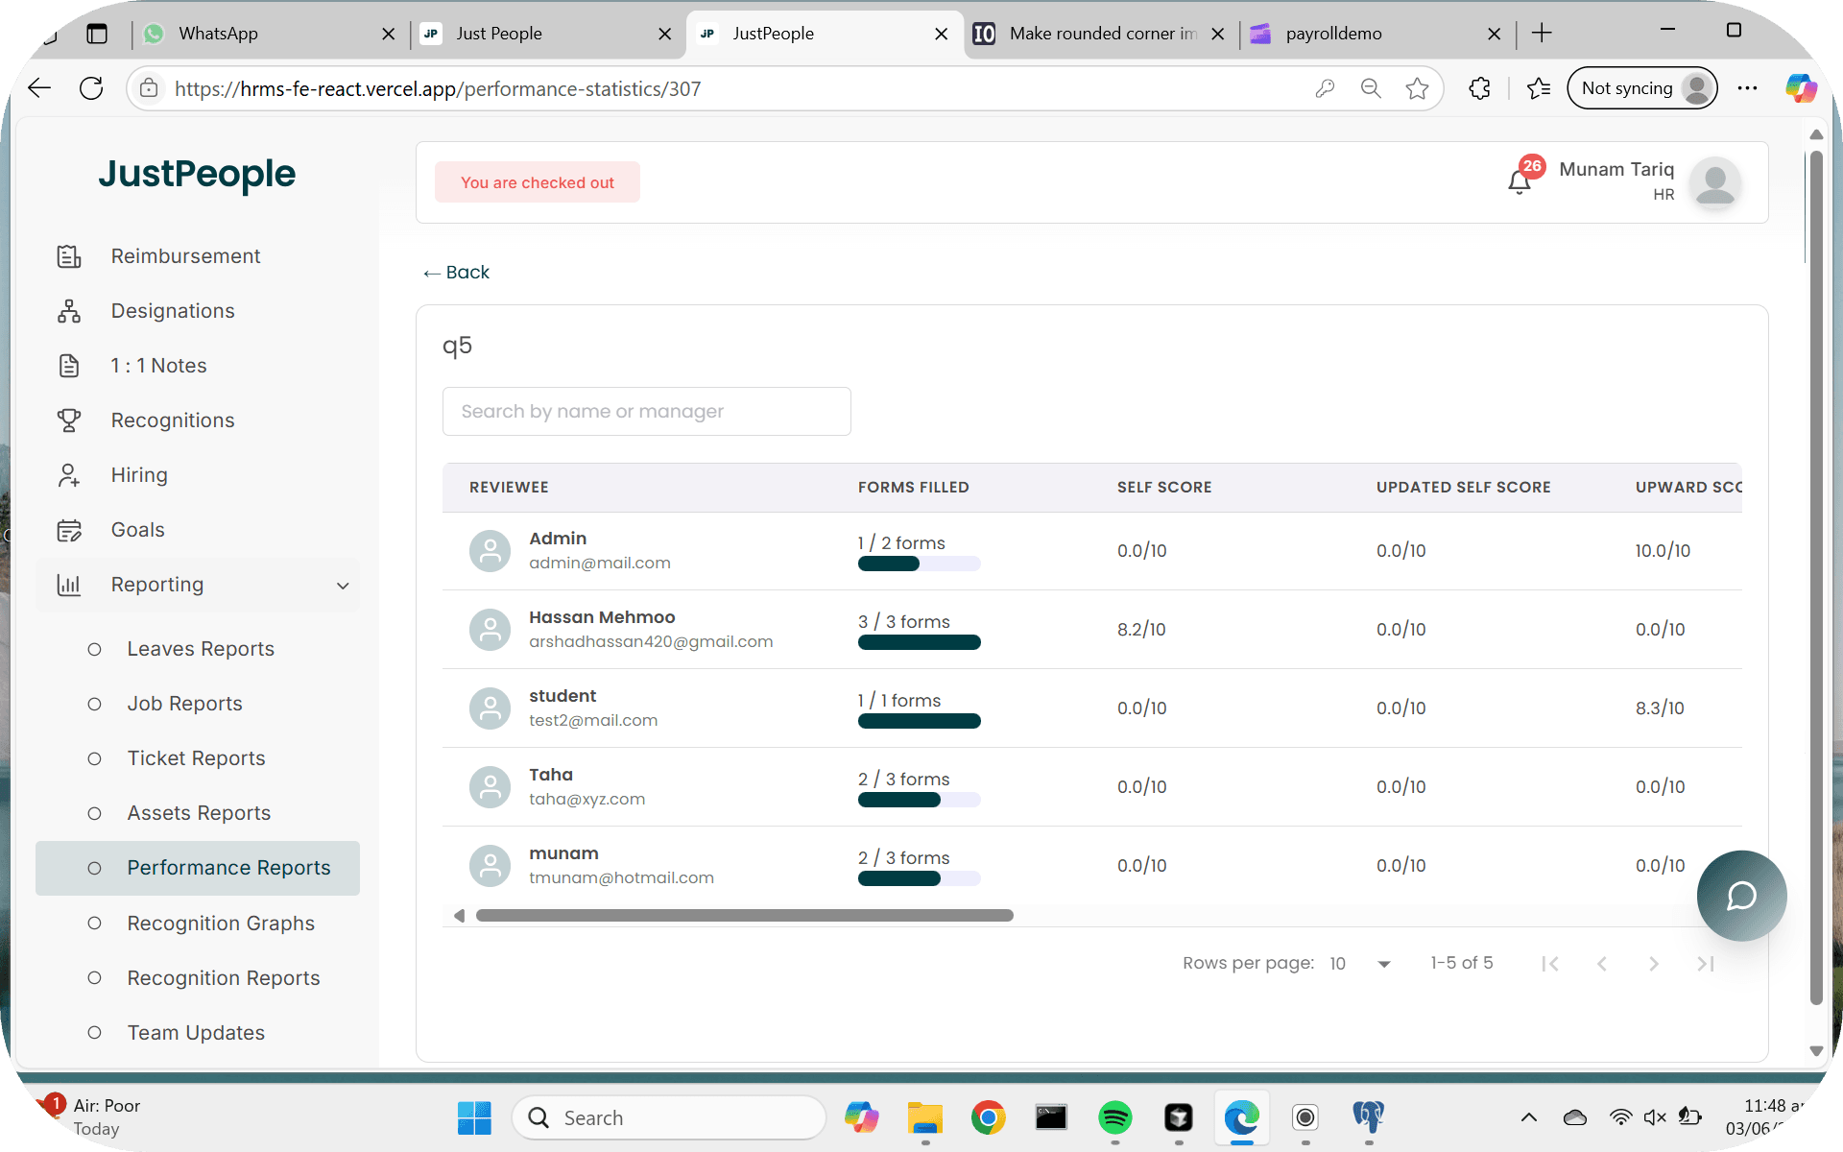This screenshot has height=1152, width=1843.
Task: Click the table horizontal scrollbar
Action: tap(744, 916)
